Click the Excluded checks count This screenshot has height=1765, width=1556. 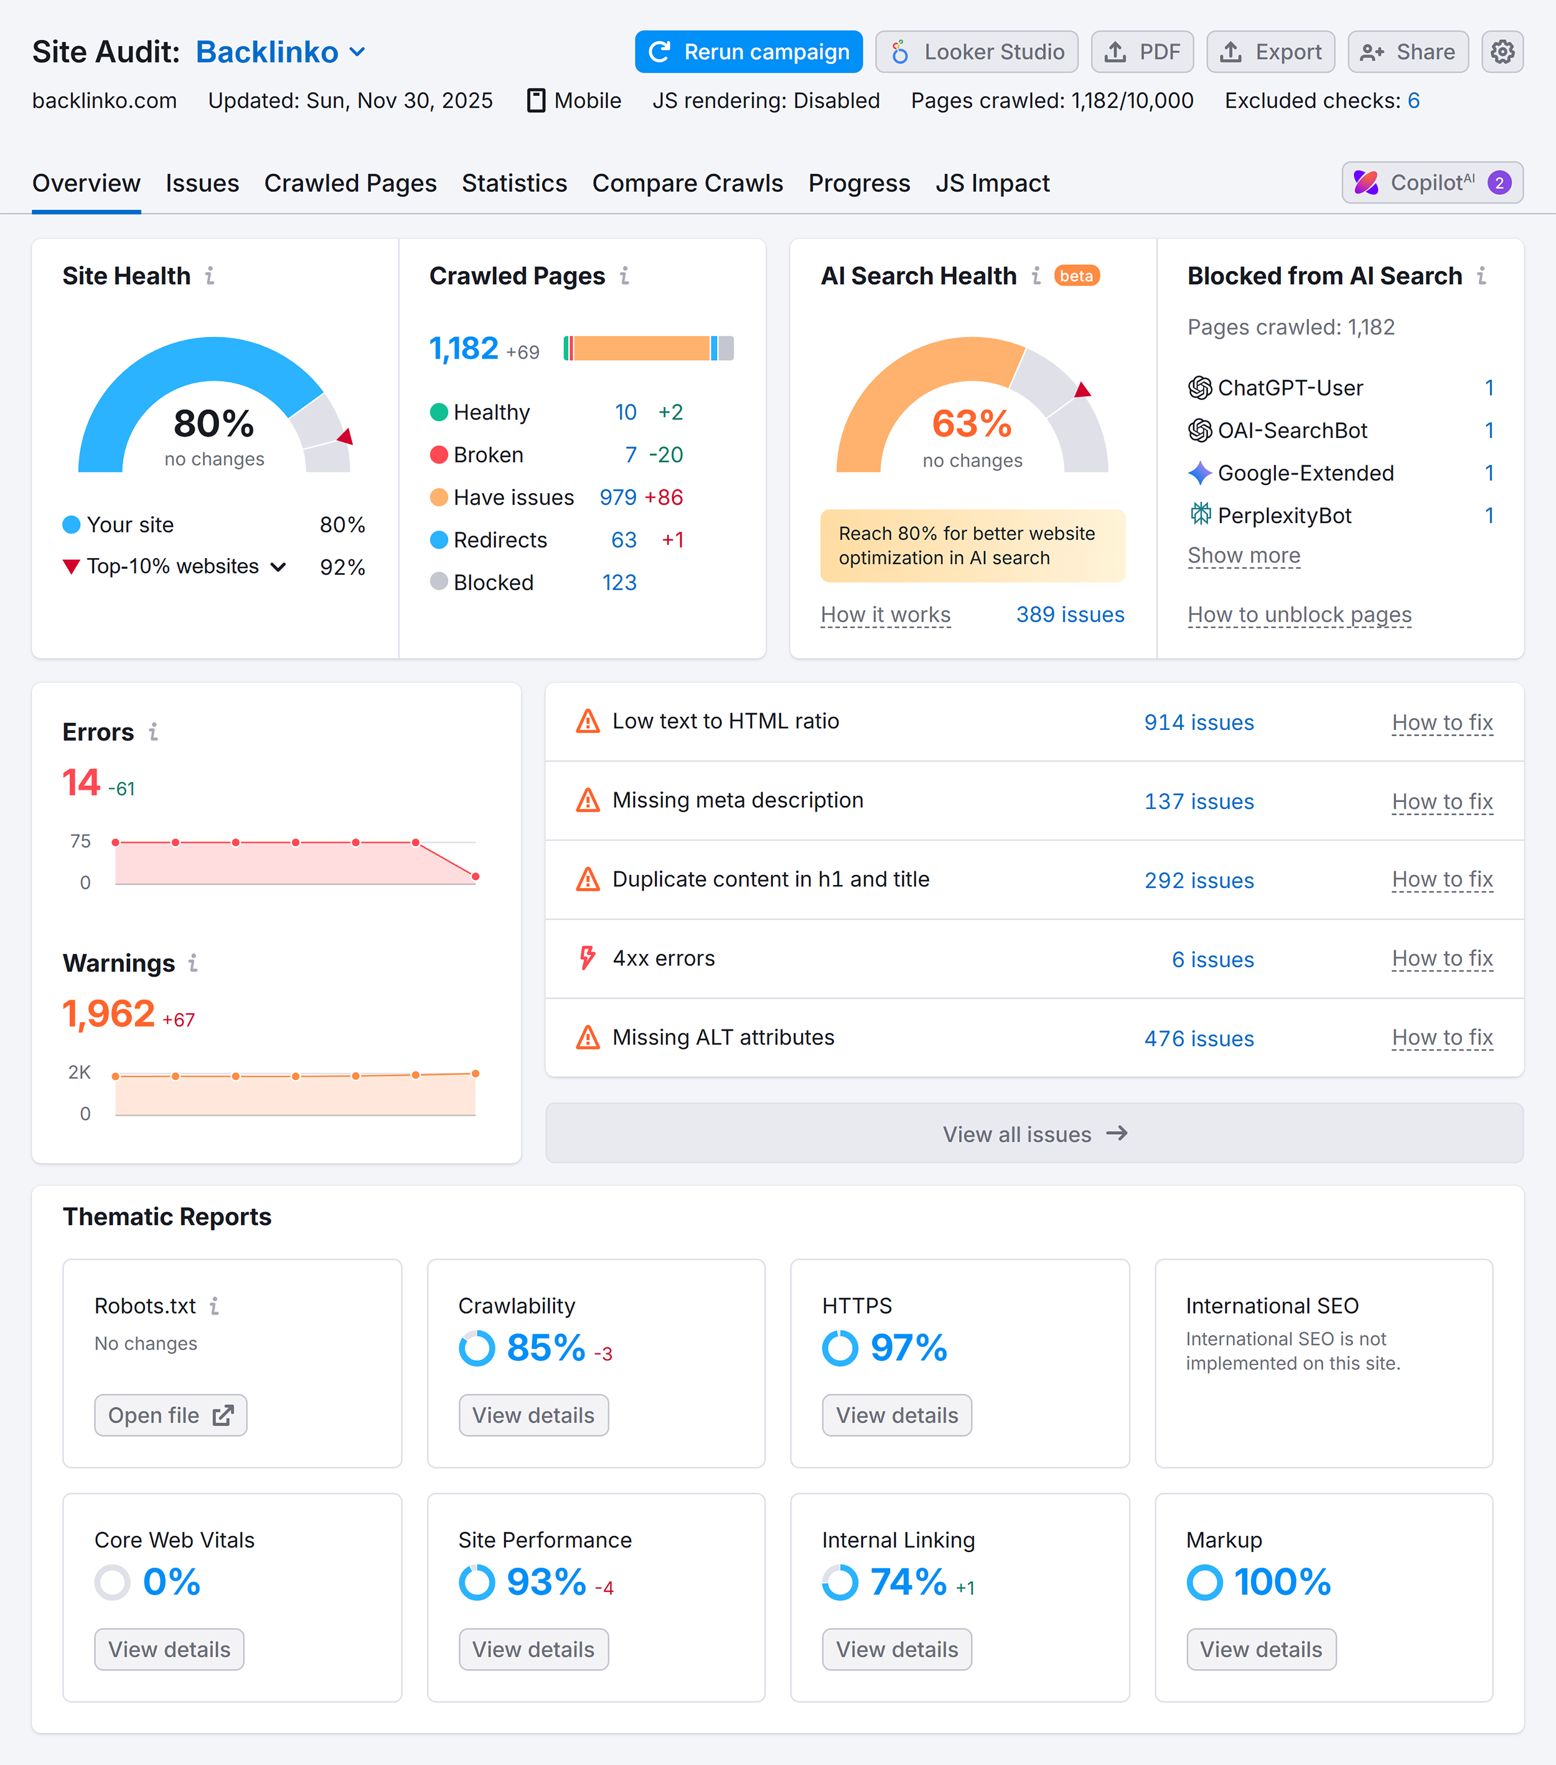point(1413,101)
